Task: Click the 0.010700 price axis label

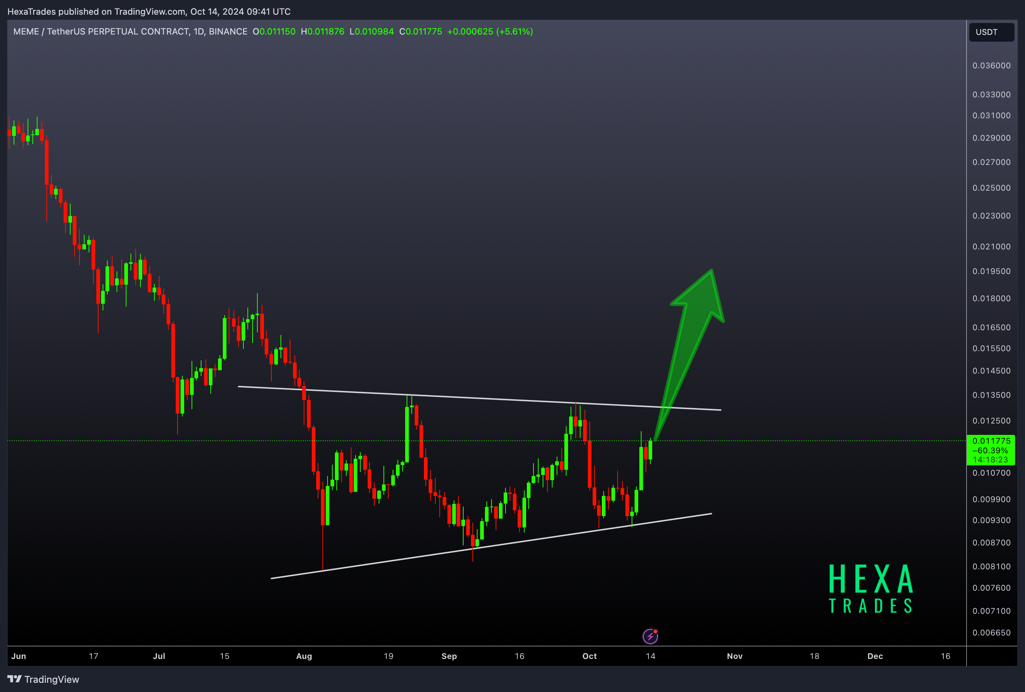Action: point(992,473)
